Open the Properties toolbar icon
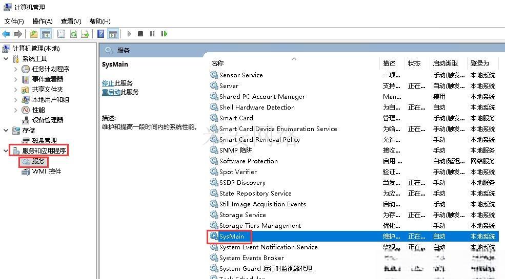 (61, 34)
